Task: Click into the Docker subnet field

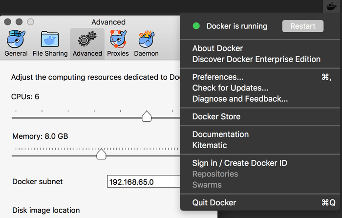Action: click(144, 181)
